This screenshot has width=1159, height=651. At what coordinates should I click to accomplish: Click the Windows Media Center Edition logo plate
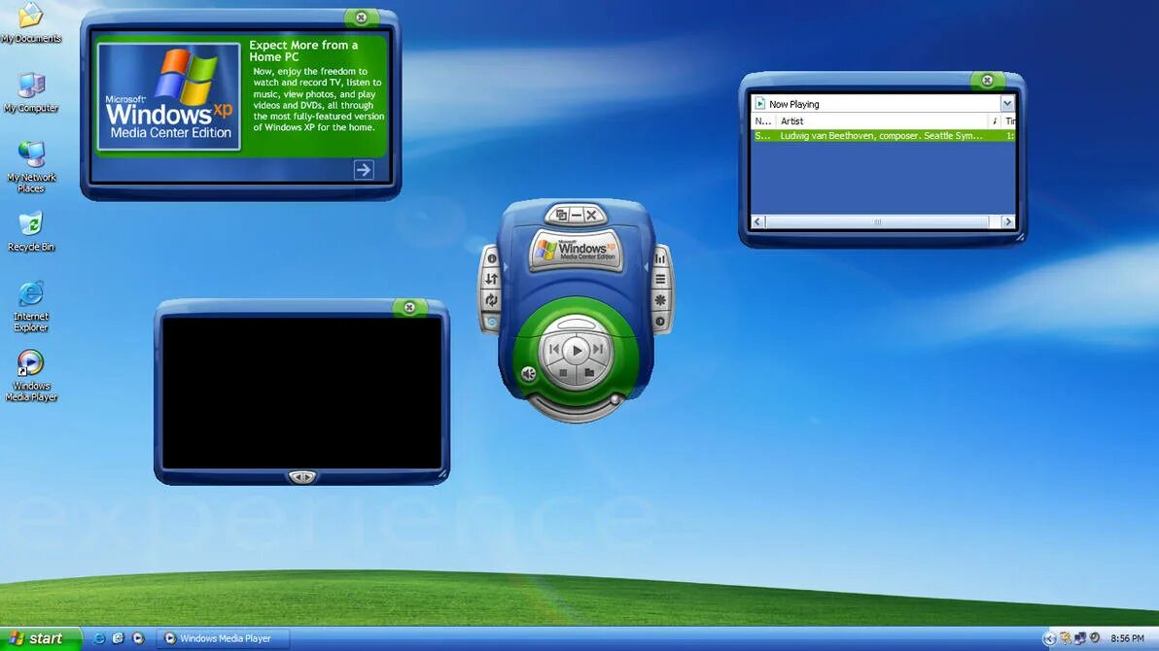coord(577,251)
